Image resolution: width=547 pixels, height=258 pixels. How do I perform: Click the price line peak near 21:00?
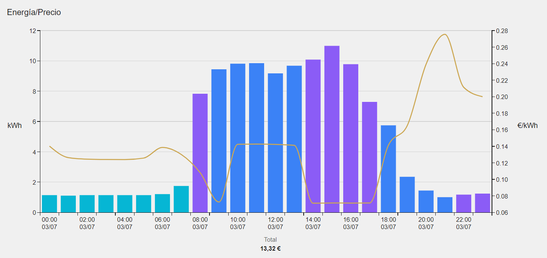445,35
